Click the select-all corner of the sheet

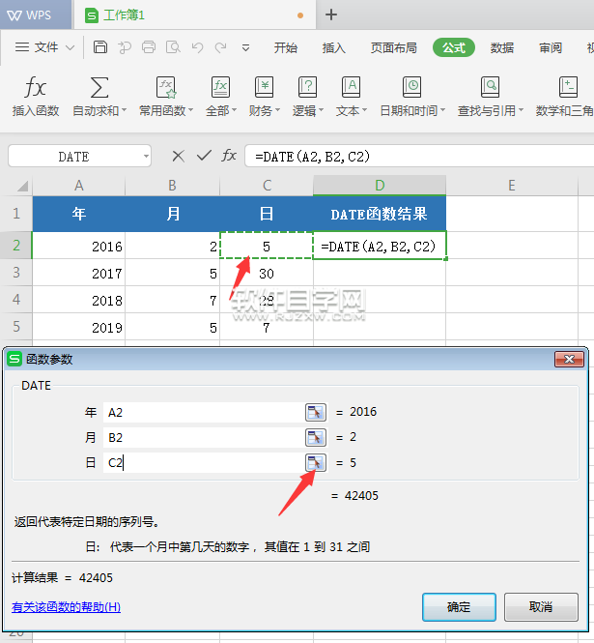click(22, 186)
